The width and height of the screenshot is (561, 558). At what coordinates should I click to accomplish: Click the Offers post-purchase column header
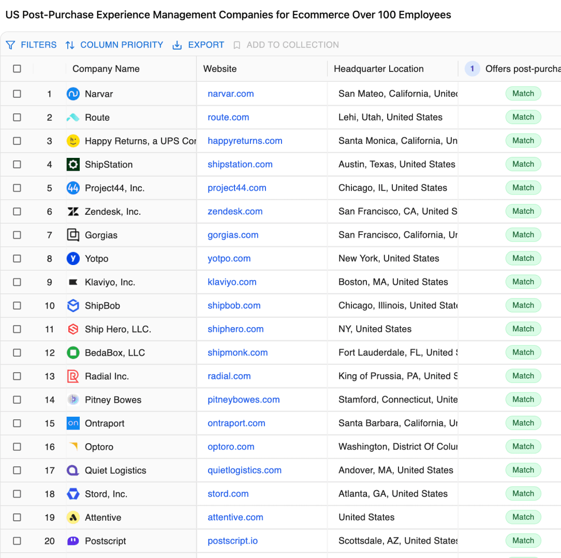point(523,69)
